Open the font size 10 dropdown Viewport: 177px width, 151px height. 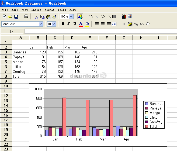54,24
